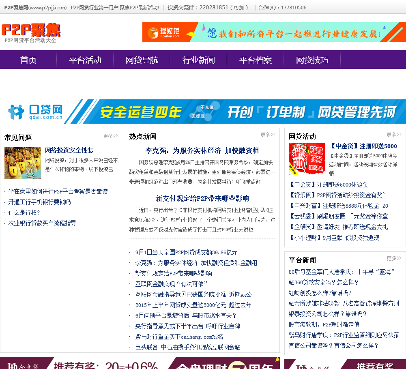Open 银泰投资公司怎么样？靠谱吗？ link
Image resolution: width=406 pixels, height=369 pixels.
pyautogui.click(x=328, y=314)
